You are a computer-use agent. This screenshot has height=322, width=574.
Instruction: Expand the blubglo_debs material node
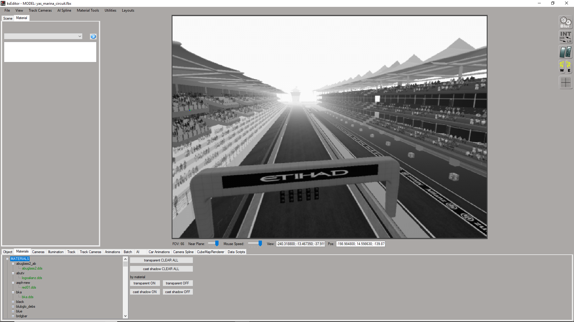pos(13,306)
